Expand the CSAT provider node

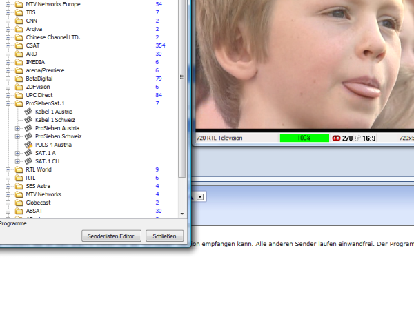(8, 45)
